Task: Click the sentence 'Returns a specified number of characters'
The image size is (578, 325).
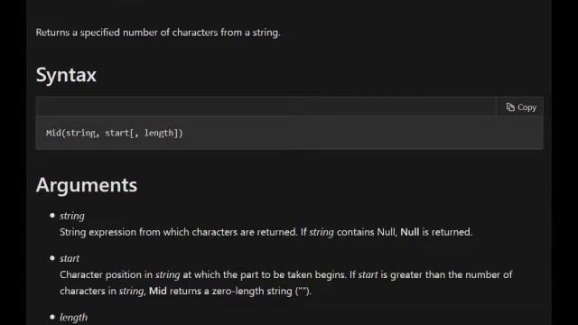Action: [x=126, y=32]
